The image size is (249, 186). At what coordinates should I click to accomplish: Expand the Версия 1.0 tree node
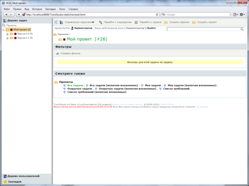tap(7, 34)
